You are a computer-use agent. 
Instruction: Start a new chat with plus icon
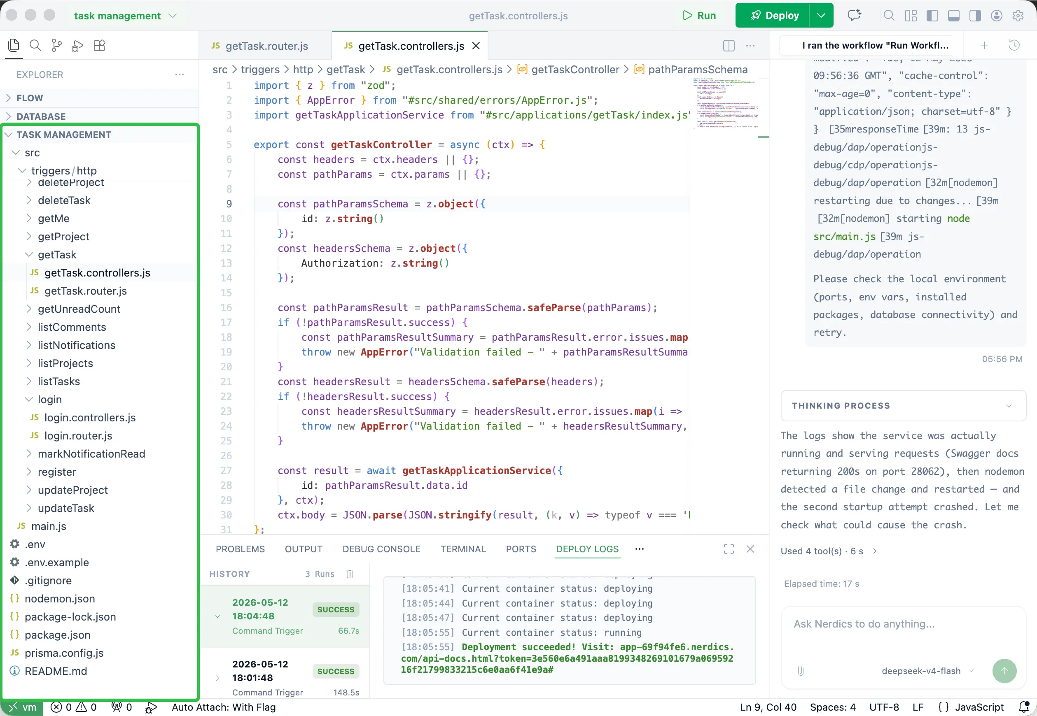(x=984, y=45)
